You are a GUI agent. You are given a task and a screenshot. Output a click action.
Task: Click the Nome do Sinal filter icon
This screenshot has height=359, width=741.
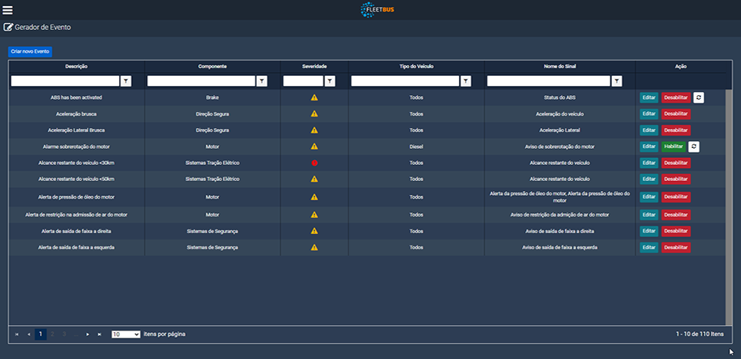[616, 81]
